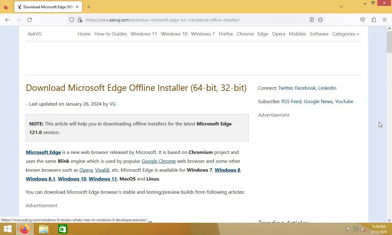Follow the Twitter connect link
The height and width of the screenshot is (235, 392).
pyautogui.click(x=285, y=88)
